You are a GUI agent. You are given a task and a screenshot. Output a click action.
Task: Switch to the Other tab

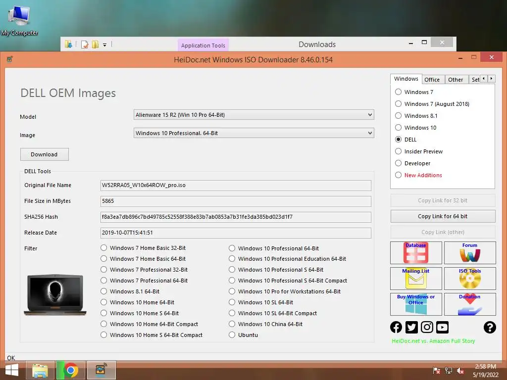click(456, 80)
